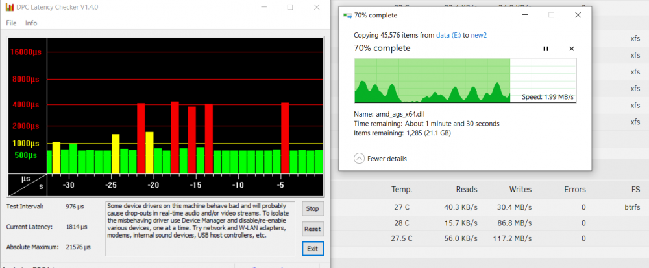Click the driver warning message text box
This screenshot has width=649, height=268.
tap(201, 229)
